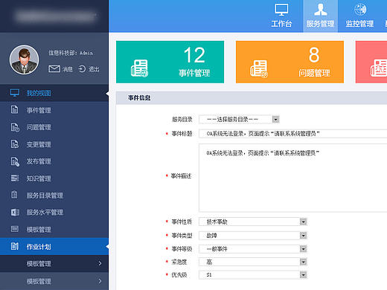Click the 事件描述 text area
This screenshot has width=387, height=290.
click(x=293, y=178)
